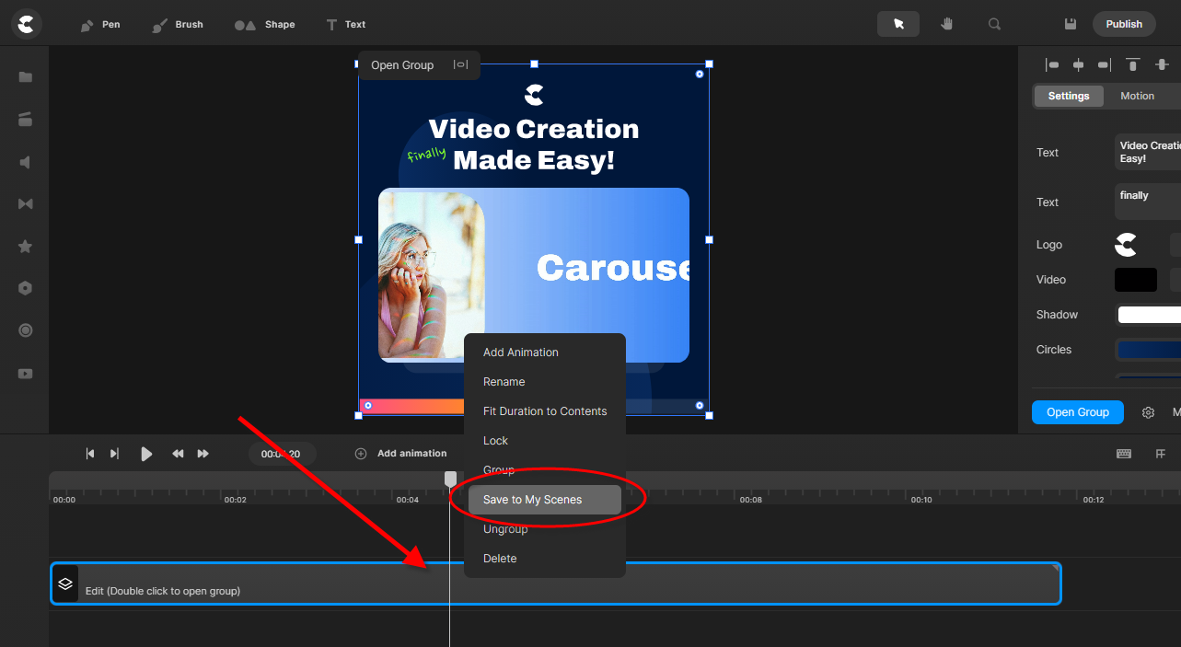The image size is (1181, 647).
Task: Click the zoom magnifier tool
Action: [x=994, y=24]
